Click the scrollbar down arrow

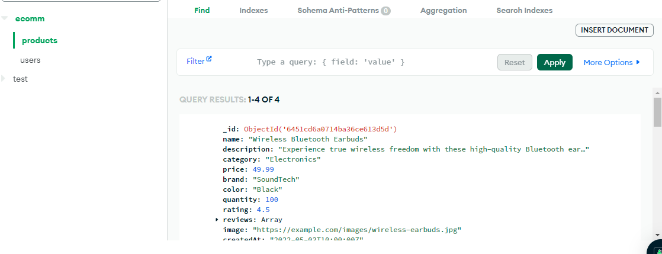[657, 237]
